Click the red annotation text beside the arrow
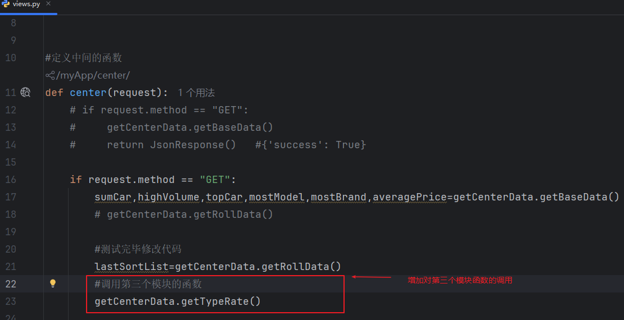Screen dimensions: 624x320 (x=459, y=280)
